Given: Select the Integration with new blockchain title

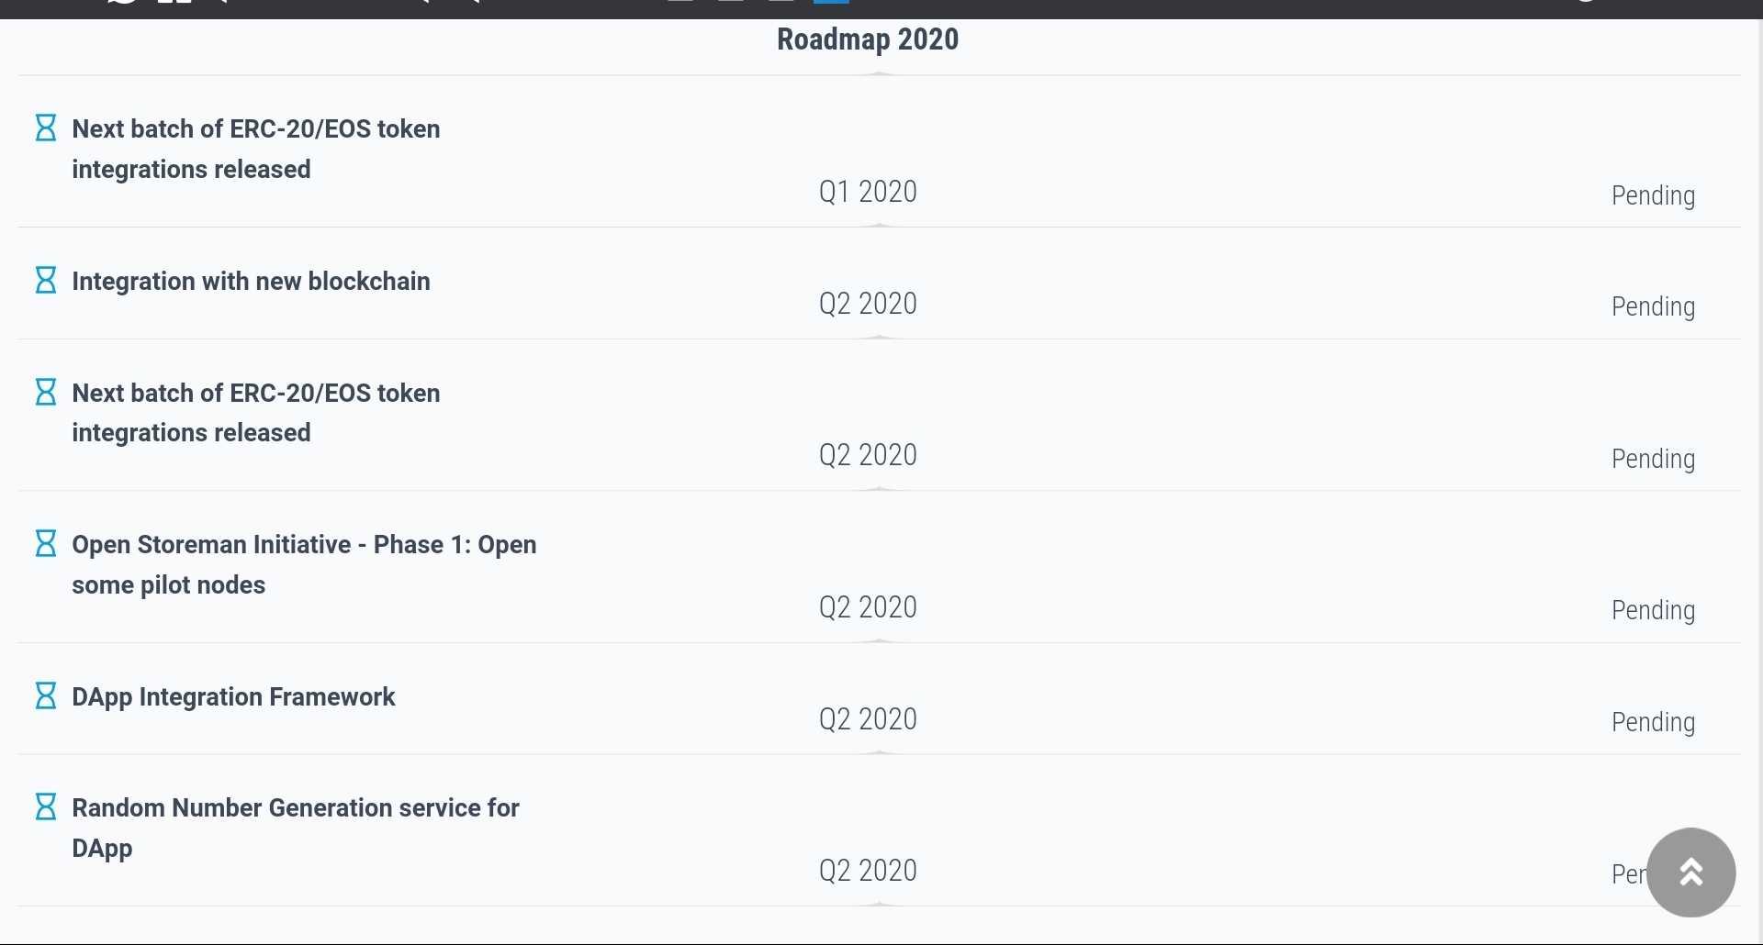Looking at the screenshot, I should point(251,281).
